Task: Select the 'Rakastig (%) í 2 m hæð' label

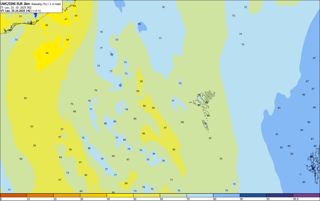Action: click(x=46, y=4)
